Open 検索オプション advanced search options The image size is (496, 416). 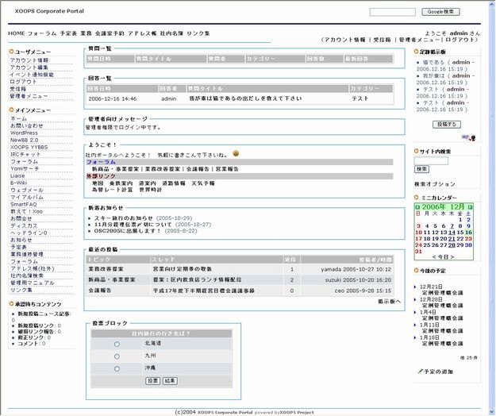436,183
